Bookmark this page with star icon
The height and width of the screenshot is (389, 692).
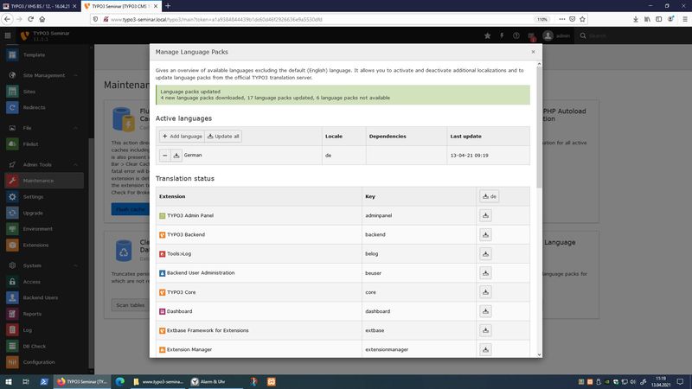tap(582, 19)
